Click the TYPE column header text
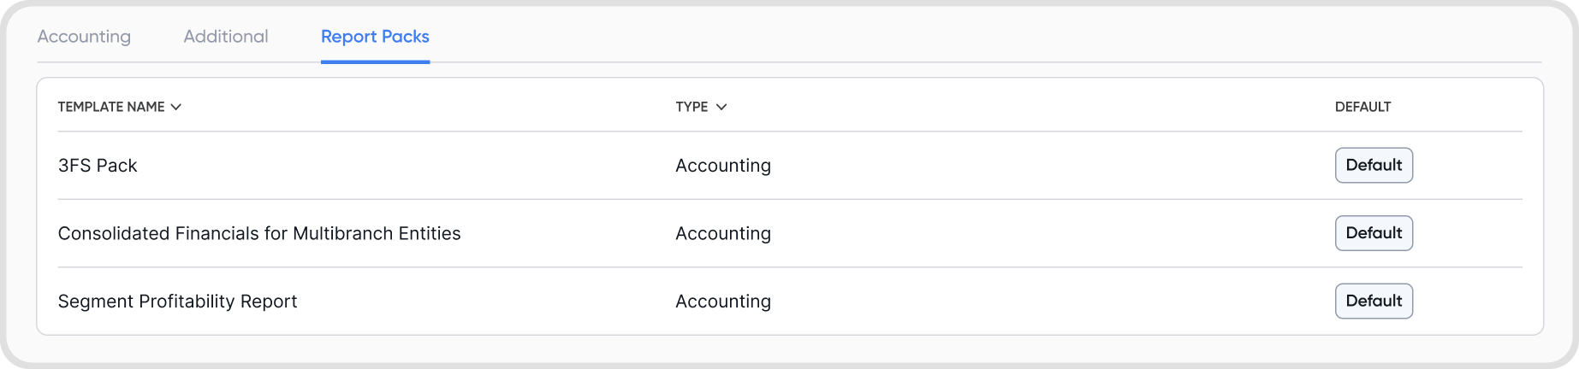This screenshot has width=1579, height=369. pyautogui.click(x=692, y=107)
